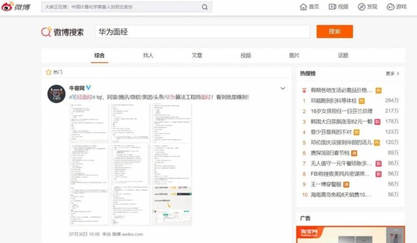This screenshot has height=243, width=417.
Task: Open hot search 海南离岛免税8天销售10
Action: tap(341, 195)
